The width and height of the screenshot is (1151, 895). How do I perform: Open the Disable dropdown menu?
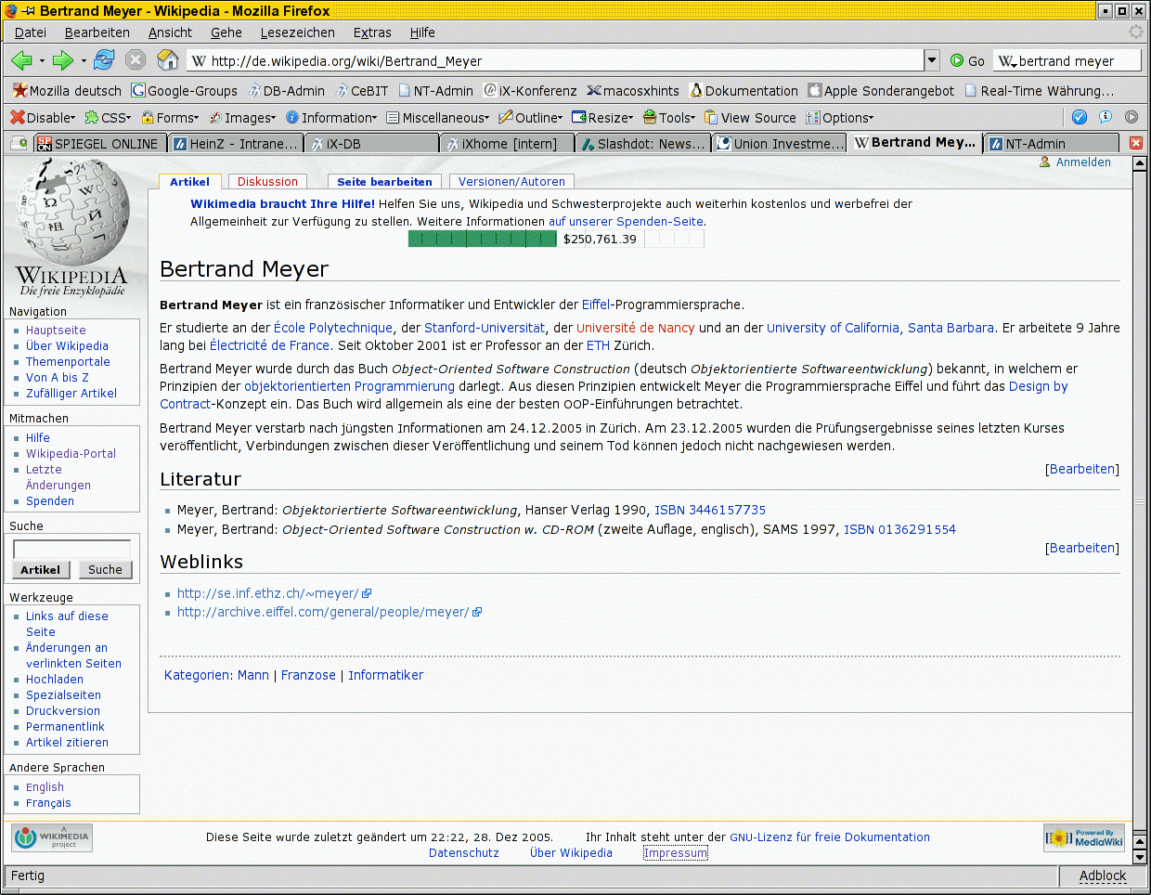click(x=43, y=118)
